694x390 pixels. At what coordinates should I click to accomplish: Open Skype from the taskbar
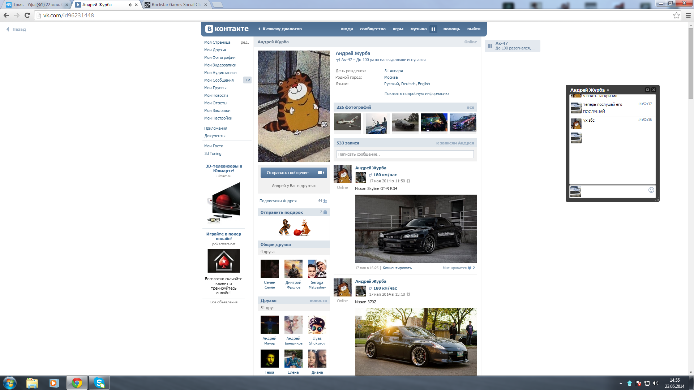tap(99, 383)
